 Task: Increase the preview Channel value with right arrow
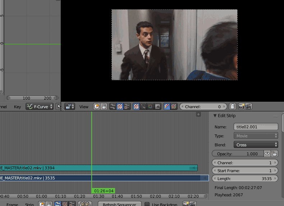point(224,106)
